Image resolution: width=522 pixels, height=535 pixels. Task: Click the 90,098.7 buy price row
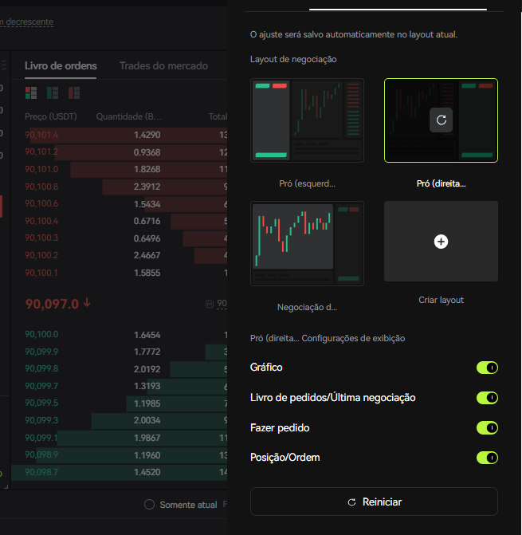41,473
